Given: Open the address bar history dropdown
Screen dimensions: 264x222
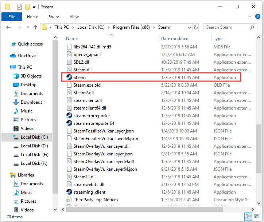Looking at the screenshot, I should (189, 28).
